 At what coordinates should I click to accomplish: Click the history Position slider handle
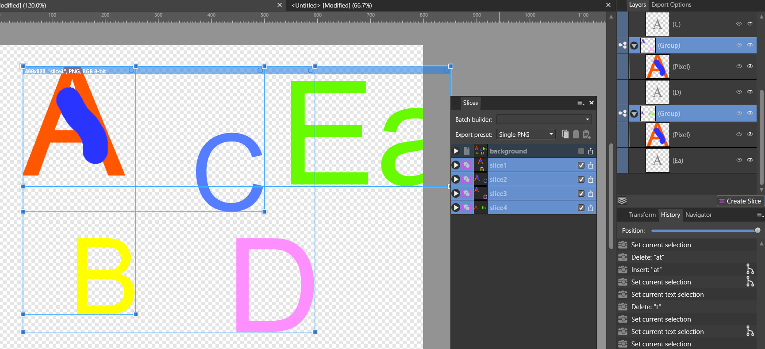pyautogui.click(x=757, y=230)
